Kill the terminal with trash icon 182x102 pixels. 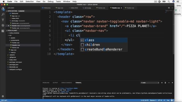click(x=165, y=83)
